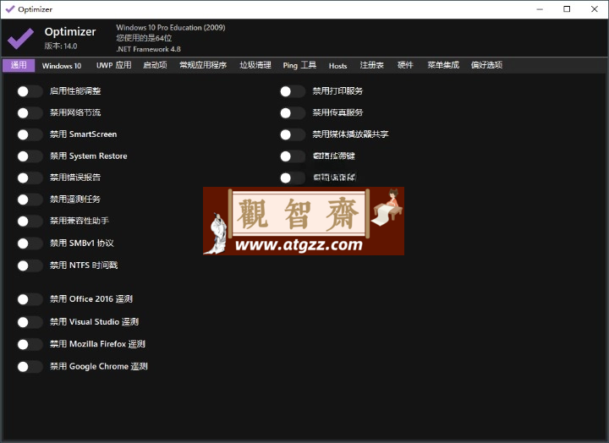Click Windows 10 Pro Education (2009) text
Image resolution: width=609 pixels, height=443 pixels.
(x=171, y=28)
